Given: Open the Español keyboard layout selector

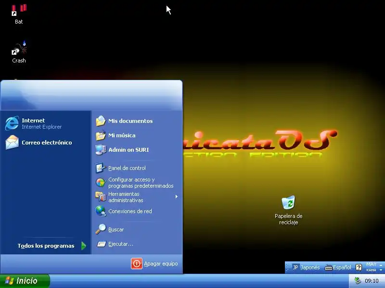Looking at the screenshot, I should [338, 267].
